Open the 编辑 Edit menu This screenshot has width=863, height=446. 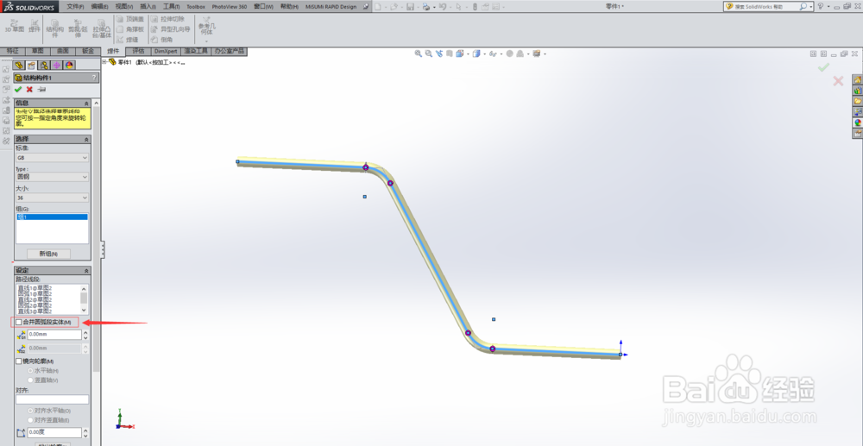99,7
